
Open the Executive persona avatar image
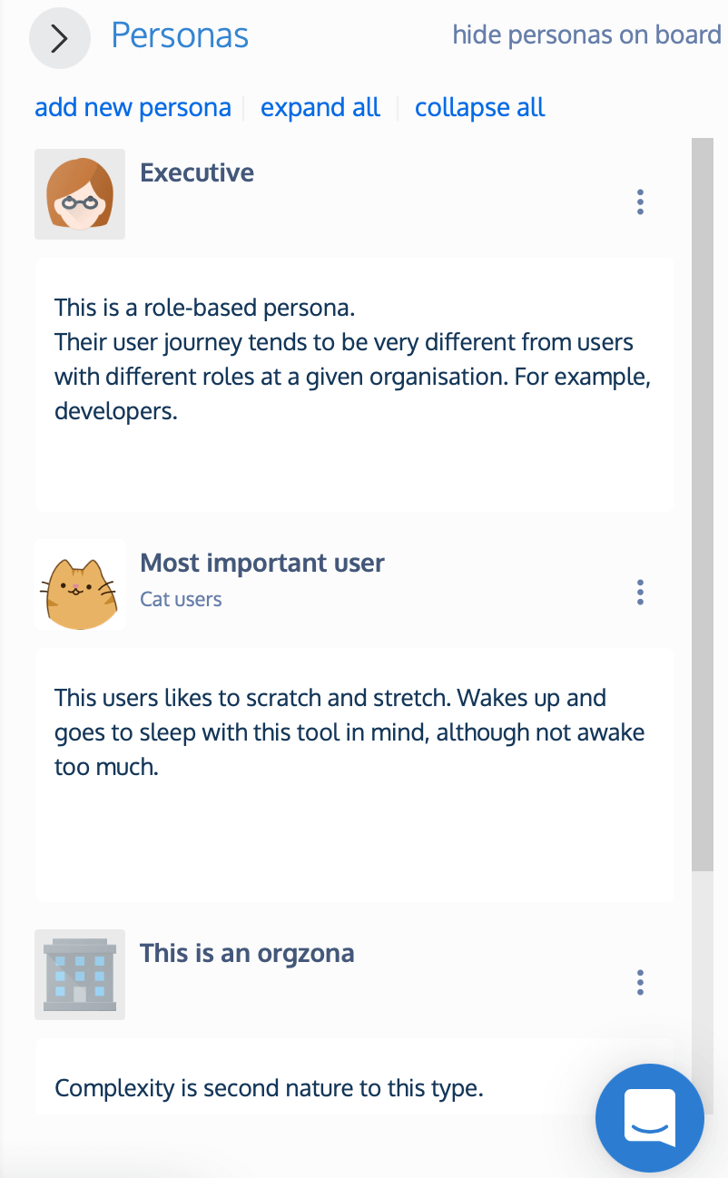pyautogui.click(x=80, y=194)
